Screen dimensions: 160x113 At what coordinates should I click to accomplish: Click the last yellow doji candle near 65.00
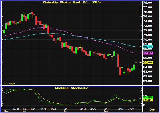coord(136,63)
